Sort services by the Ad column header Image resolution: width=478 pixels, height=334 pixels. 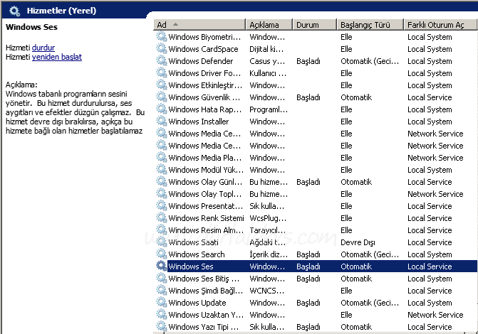click(x=199, y=25)
